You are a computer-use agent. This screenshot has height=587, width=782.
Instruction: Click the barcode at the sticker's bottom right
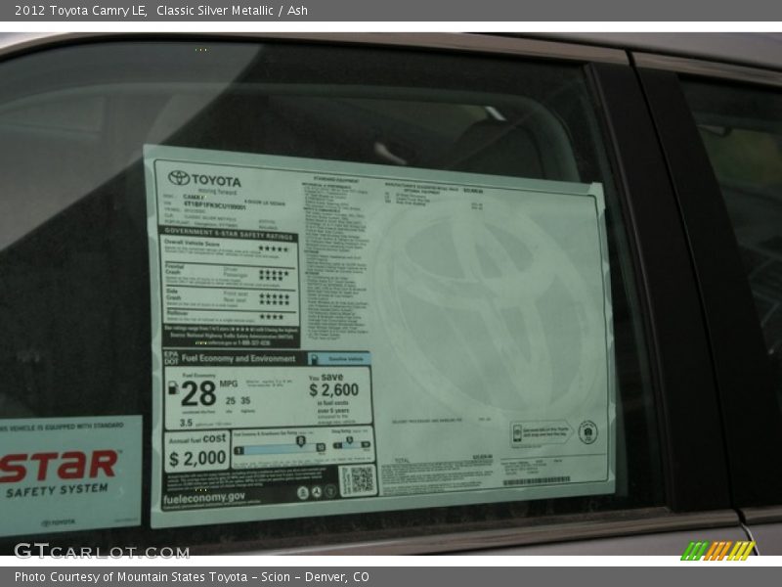[536, 480]
